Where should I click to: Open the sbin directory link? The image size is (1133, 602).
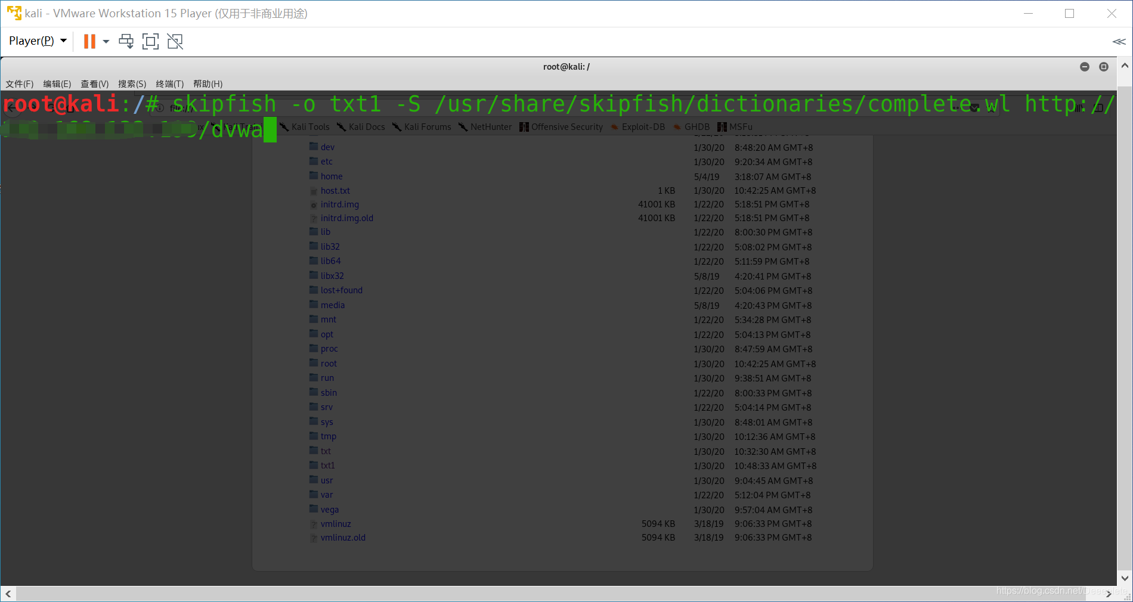click(329, 393)
